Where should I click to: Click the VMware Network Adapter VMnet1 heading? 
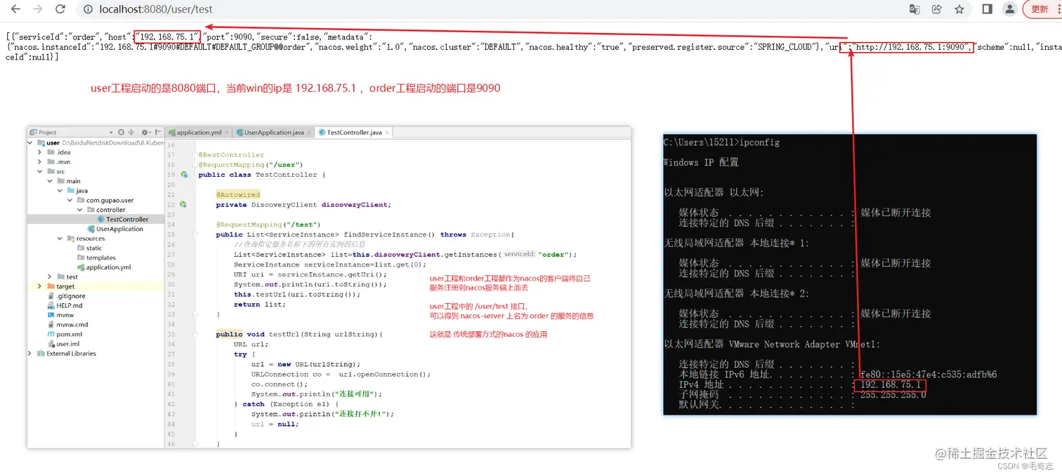(x=772, y=344)
